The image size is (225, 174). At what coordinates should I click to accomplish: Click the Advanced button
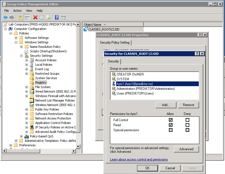coord(186,149)
